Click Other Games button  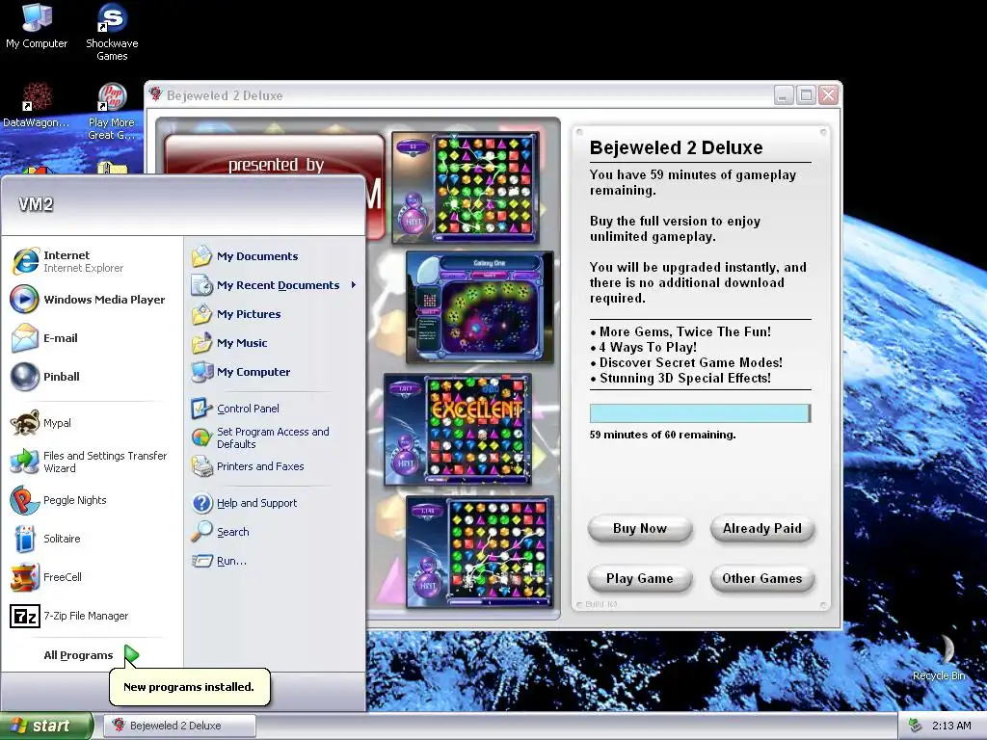pos(761,578)
